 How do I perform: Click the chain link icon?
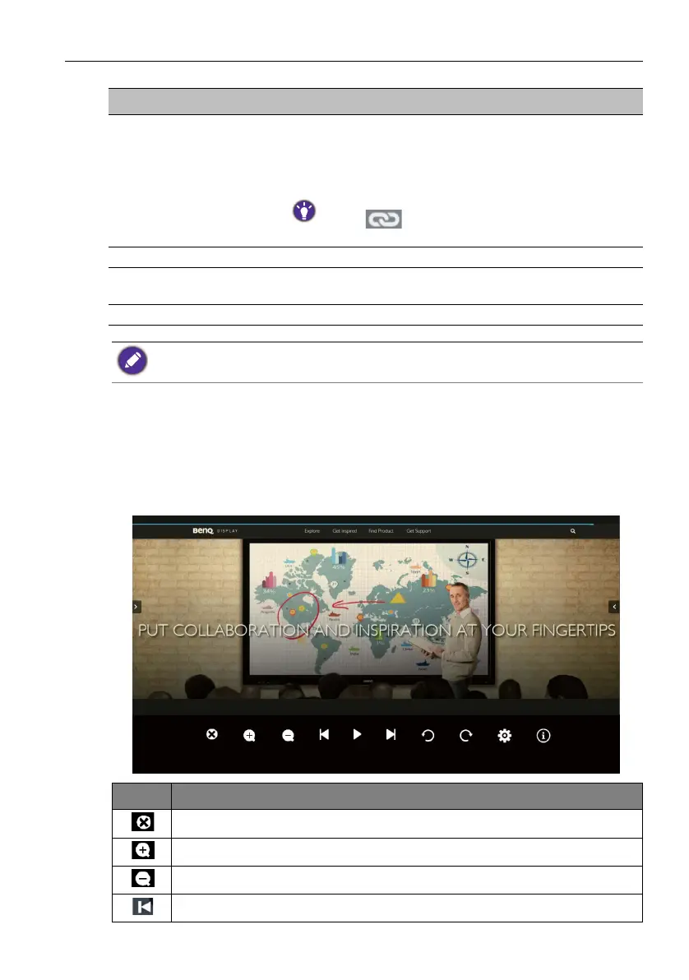tap(384, 219)
